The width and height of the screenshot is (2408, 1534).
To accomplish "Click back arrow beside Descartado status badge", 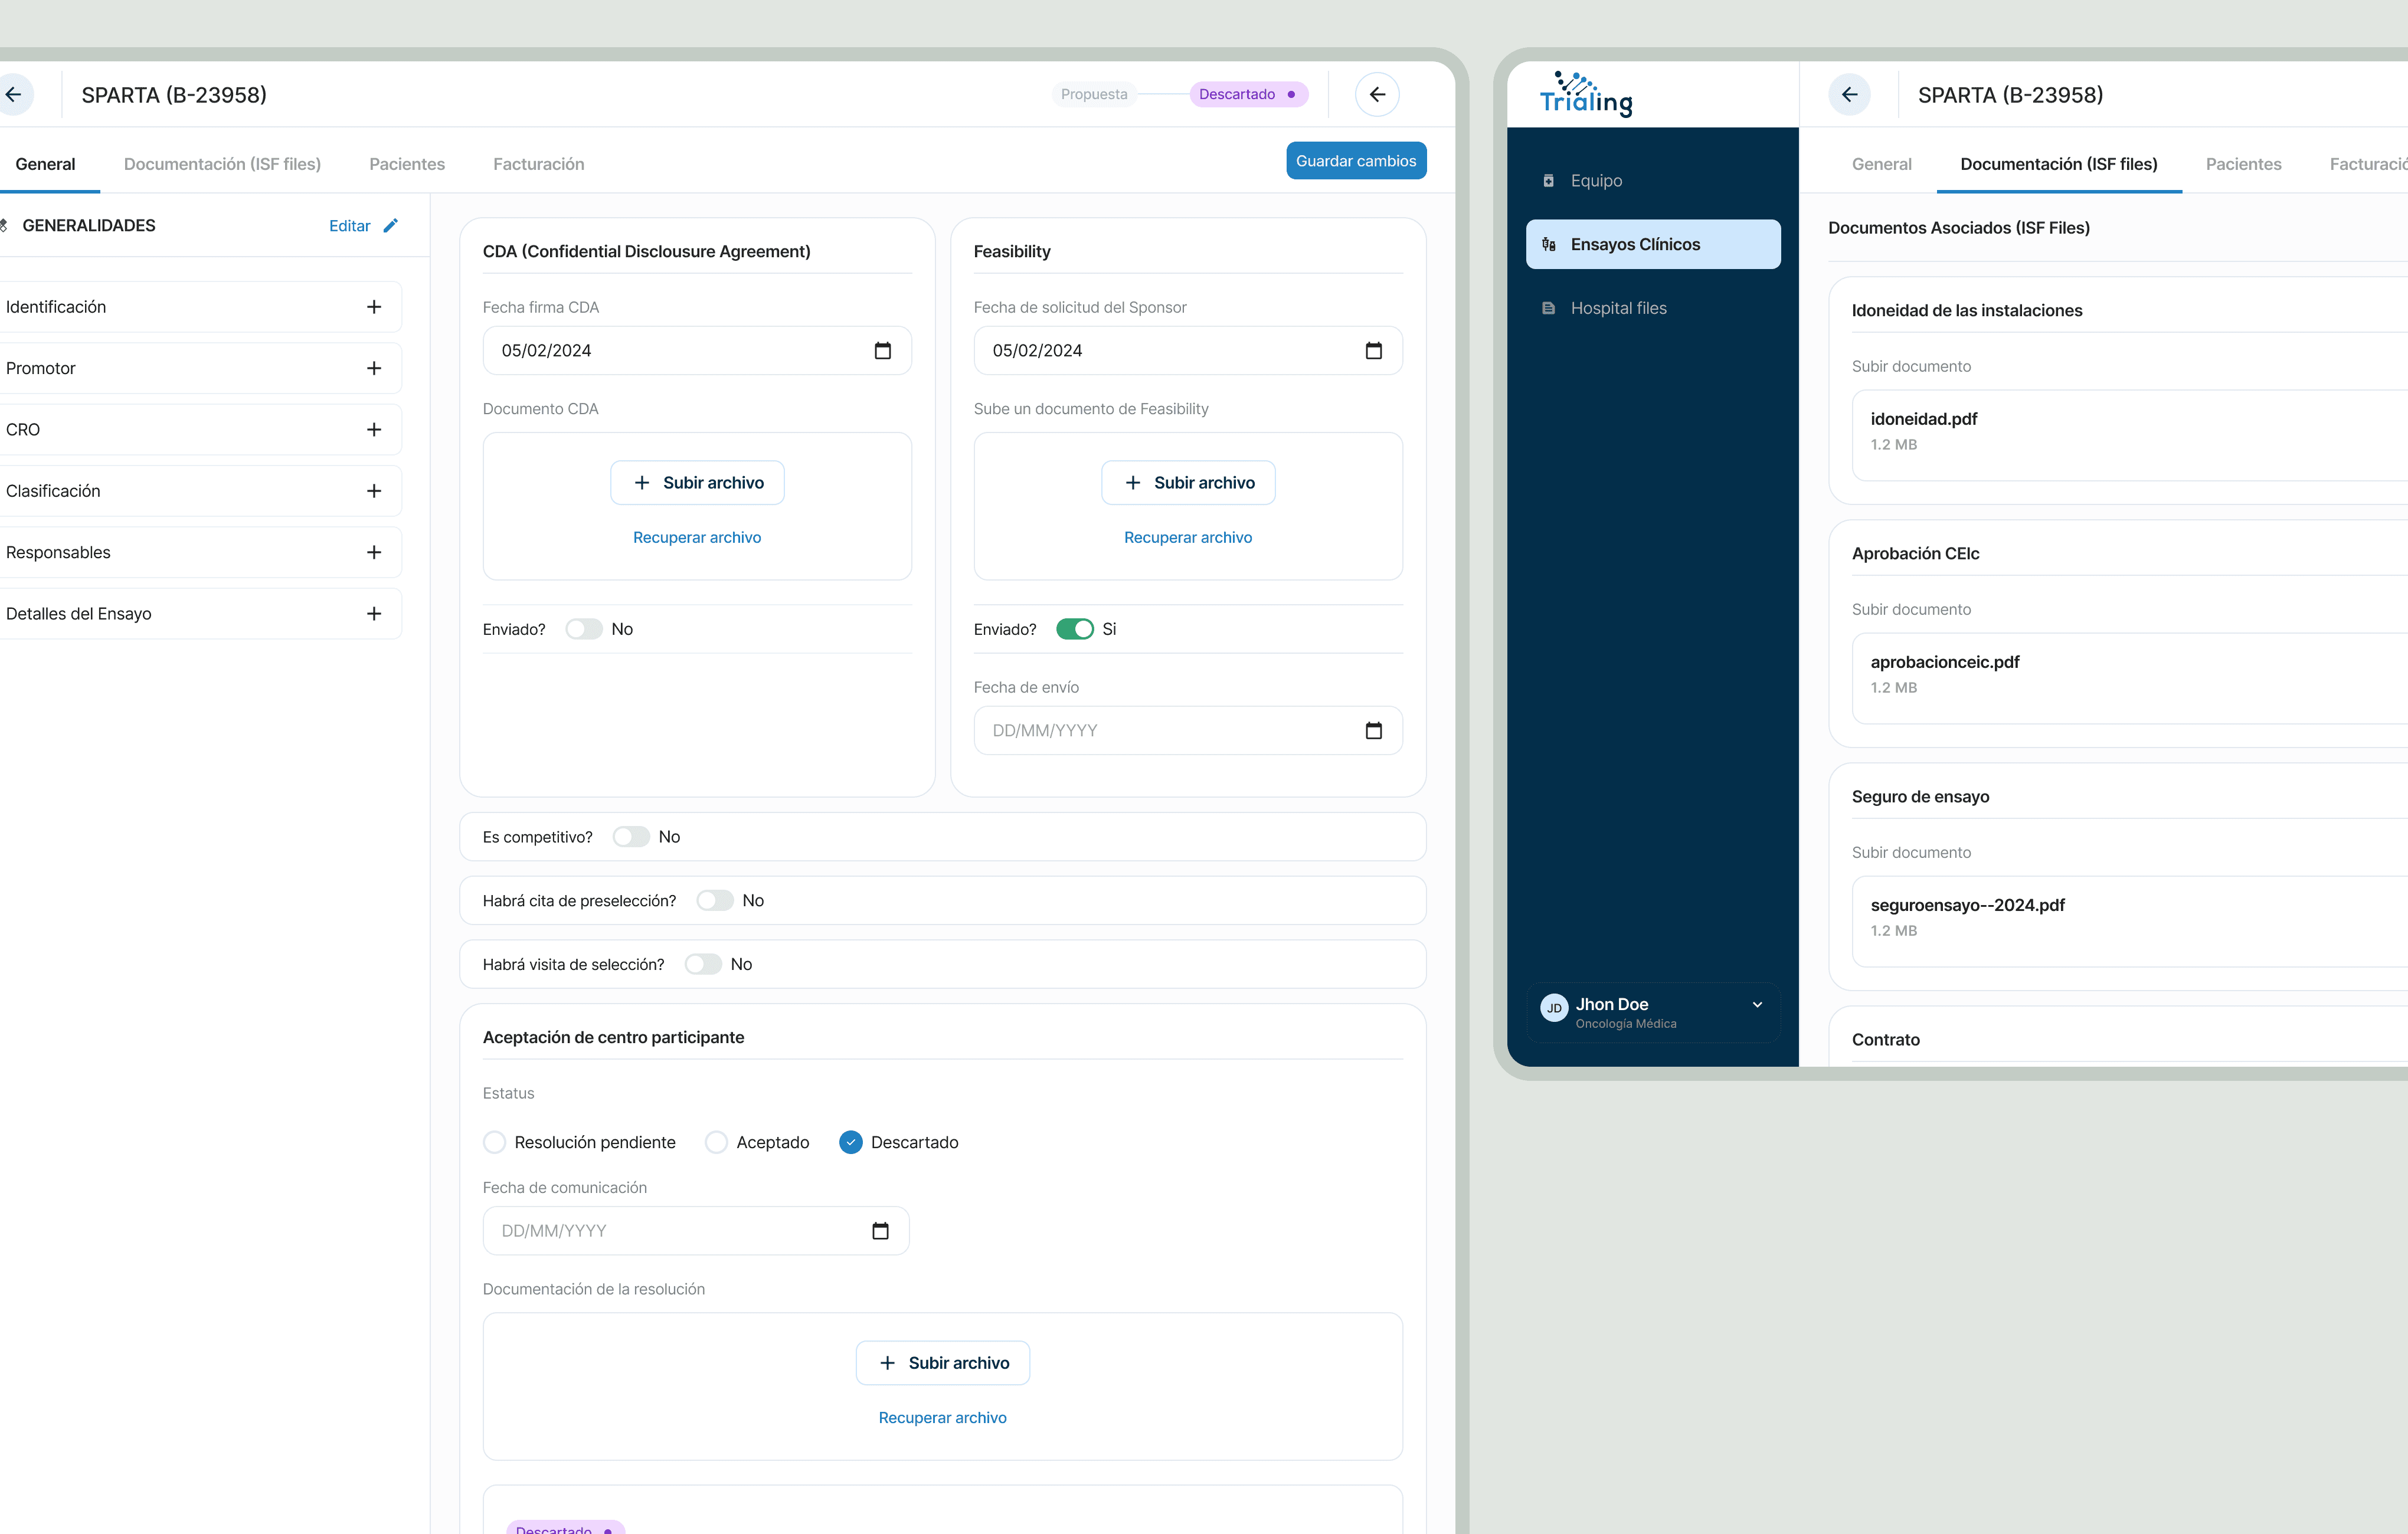I will point(1377,94).
